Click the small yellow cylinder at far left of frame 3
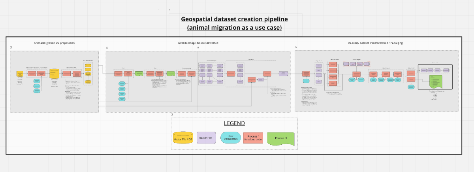The height and width of the screenshot is (172, 474). pyautogui.click(x=20, y=74)
